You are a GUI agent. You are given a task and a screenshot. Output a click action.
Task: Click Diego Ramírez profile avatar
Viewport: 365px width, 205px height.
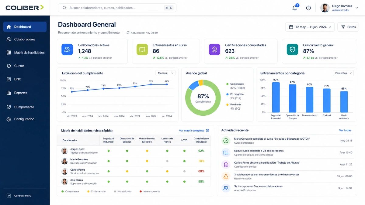pos(325,8)
